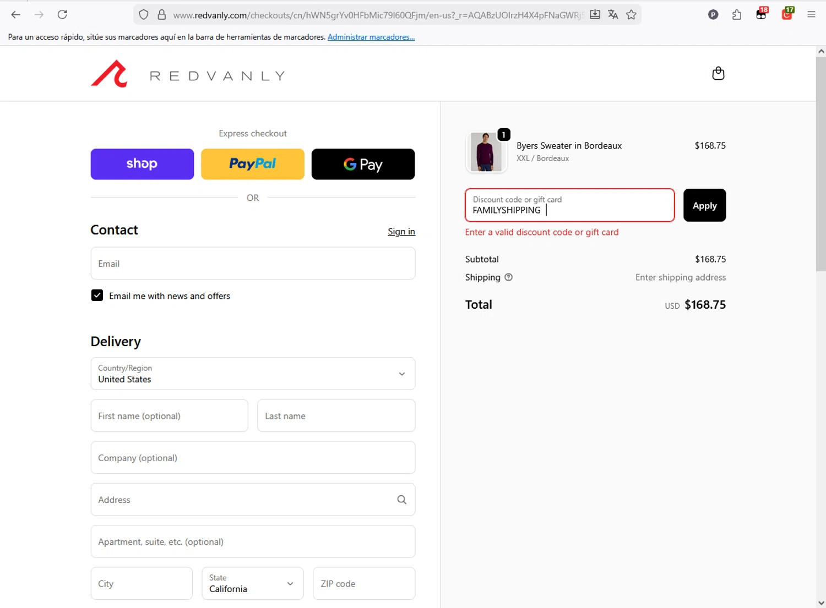Open the round P extension icon

(x=713, y=15)
